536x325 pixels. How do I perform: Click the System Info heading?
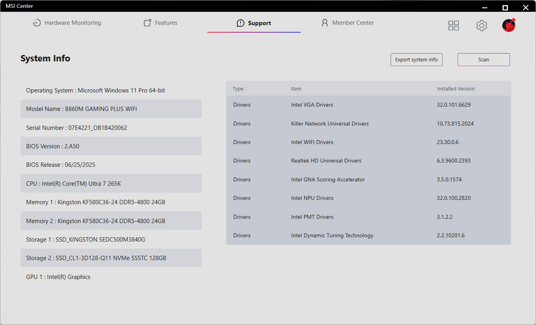pos(45,59)
